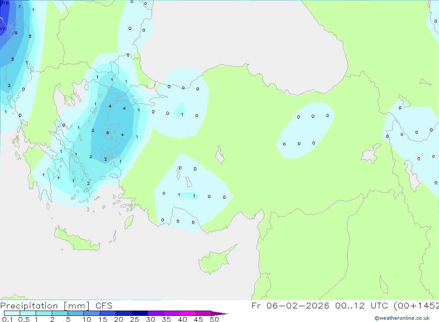Click the '50' legend label
439x322 pixels.
215,319
